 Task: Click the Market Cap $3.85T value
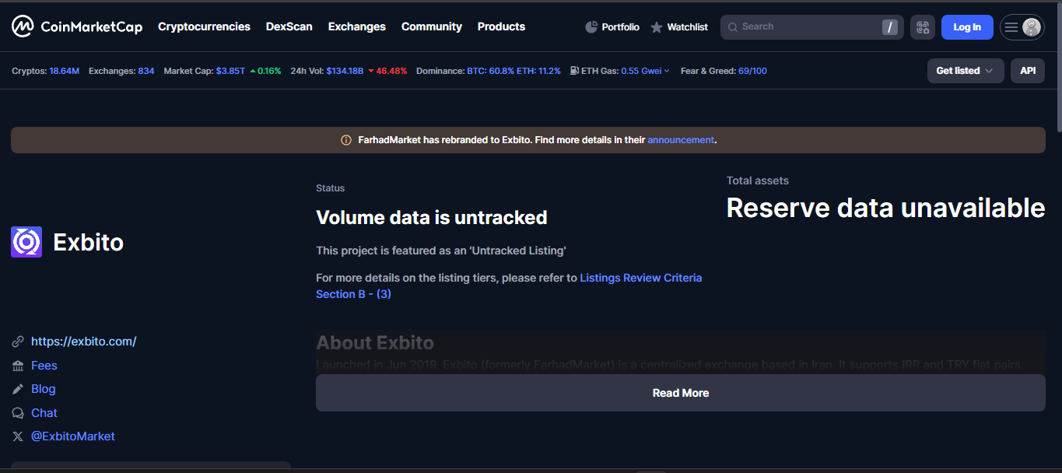[x=230, y=71]
